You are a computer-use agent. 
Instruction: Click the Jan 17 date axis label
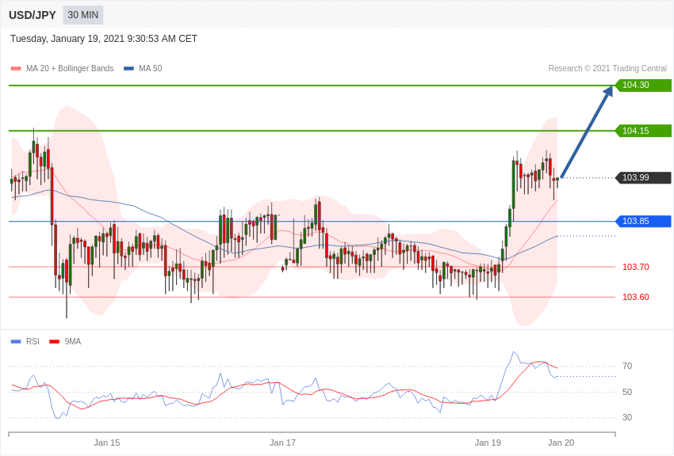[x=282, y=443]
